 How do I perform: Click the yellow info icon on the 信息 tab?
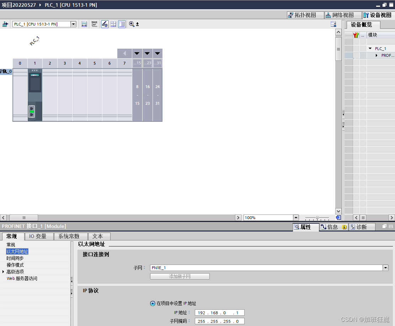pos(344,227)
